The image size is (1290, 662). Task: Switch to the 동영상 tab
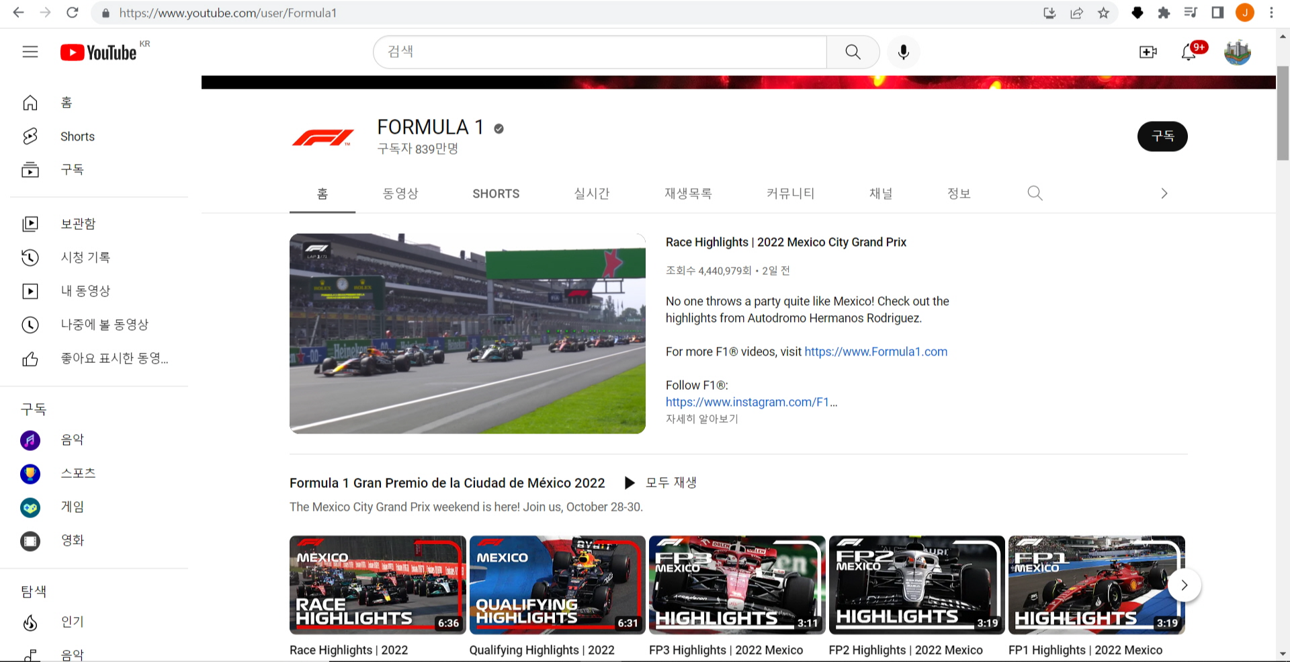point(400,194)
